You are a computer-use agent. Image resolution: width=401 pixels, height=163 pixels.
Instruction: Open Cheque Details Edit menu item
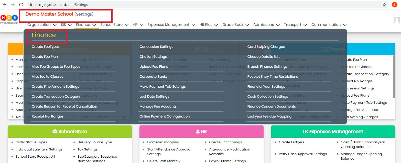click(x=264, y=57)
